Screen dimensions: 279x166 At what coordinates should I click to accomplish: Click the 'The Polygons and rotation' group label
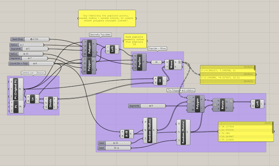181,90
